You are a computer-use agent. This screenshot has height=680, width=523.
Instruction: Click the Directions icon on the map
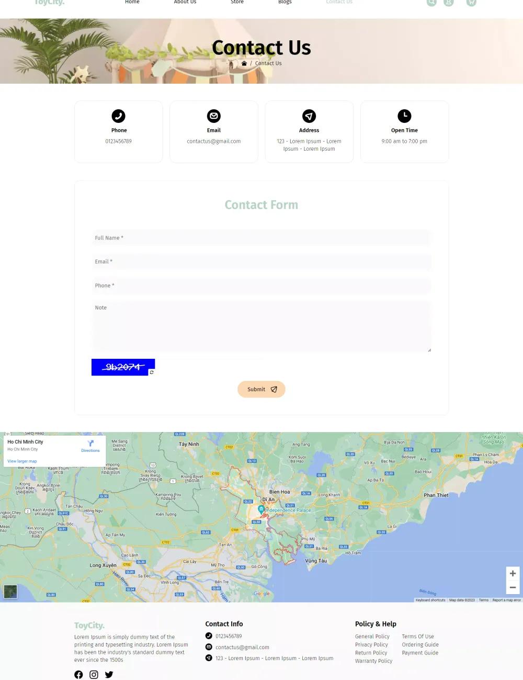tap(90, 444)
